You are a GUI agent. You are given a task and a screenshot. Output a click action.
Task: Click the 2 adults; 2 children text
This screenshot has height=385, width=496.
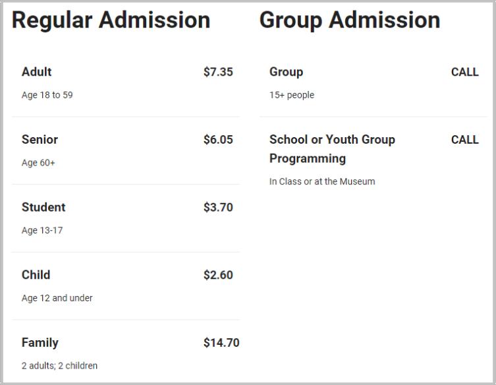59,366
